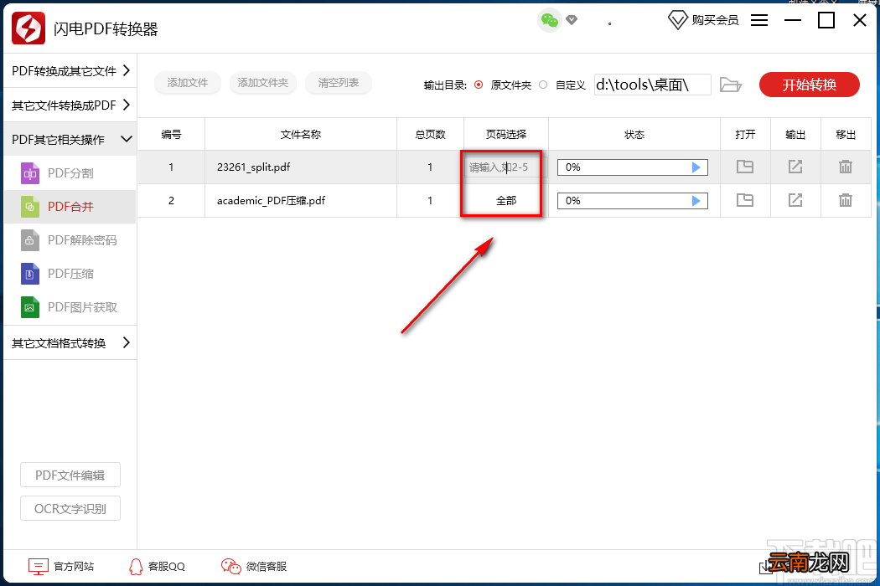Click 状态 column header
The image size is (880, 586).
[634, 135]
